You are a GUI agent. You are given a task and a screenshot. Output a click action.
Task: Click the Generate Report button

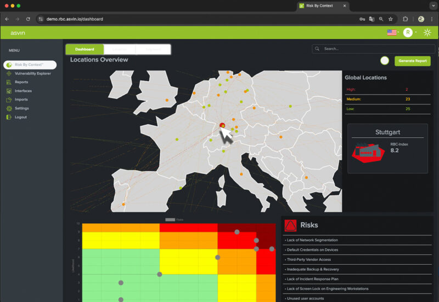tap(412, 61)
